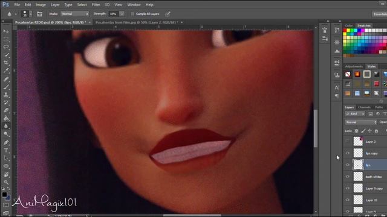Open the Layer menu
Image resolution: width=387 pixels, height=217 pixels.
click(x=55, y=5)
